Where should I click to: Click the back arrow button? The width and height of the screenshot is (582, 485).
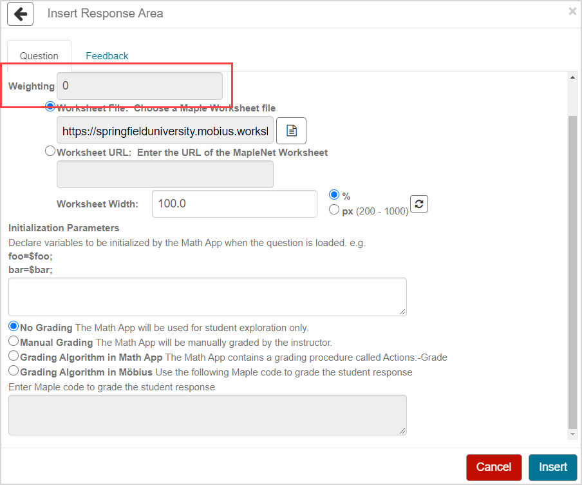tap(20, 14)
